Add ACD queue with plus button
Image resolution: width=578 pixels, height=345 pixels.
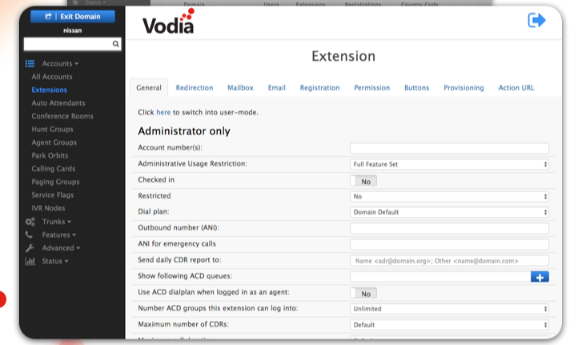point(540,277)
